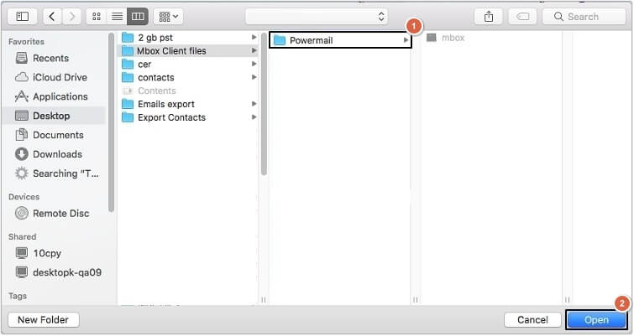
Task: Click the Desktop icon in the sidebar
Action: pyautogui.click(x=22, y=116)
